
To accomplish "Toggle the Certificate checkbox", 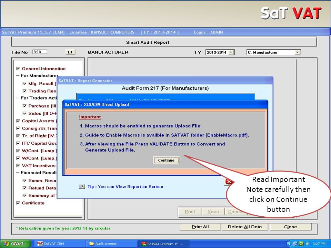I will tap(18, 203).
